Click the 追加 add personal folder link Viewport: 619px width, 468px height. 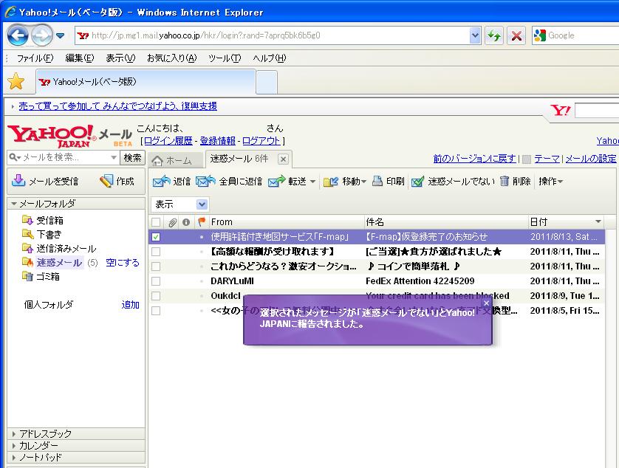[x=130, y=304]
